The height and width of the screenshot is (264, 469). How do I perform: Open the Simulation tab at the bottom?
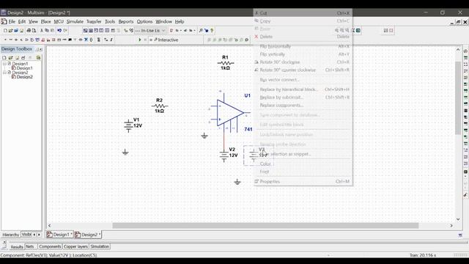[100, 246]
